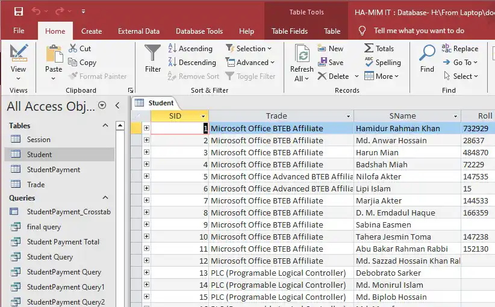Expand the Paste options arrow

pyautogui.click(x=54, y=79)
